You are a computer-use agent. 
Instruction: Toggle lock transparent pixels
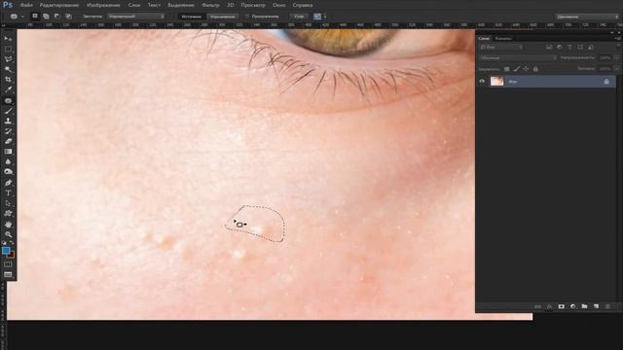[x=506, y=69]
